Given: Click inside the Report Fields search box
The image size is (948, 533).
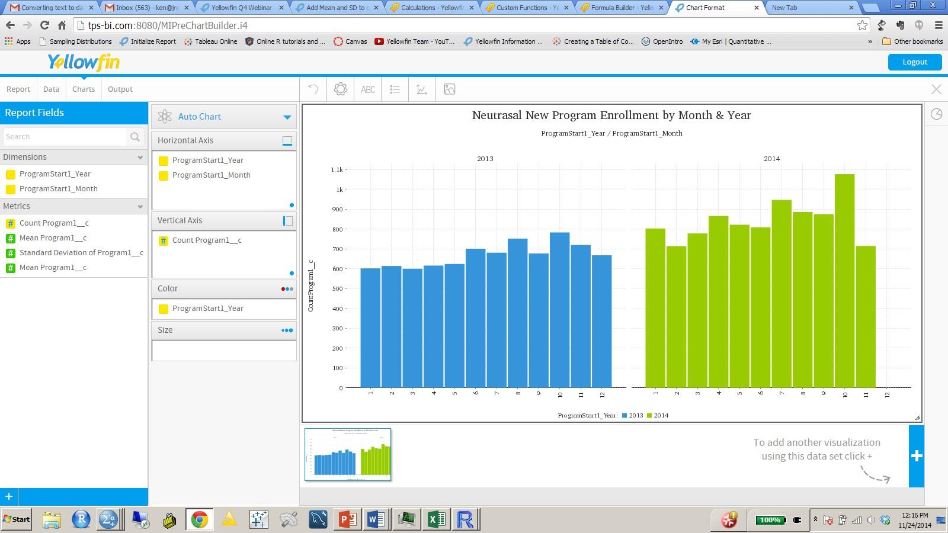Looking at the screenshot, I should point(65,137).
